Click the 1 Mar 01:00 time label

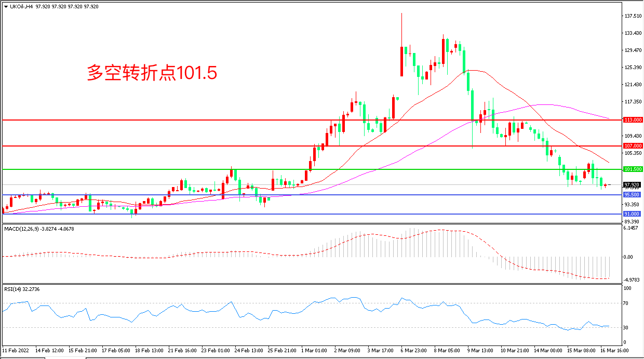pyautogui.click(x=314, y=351)
